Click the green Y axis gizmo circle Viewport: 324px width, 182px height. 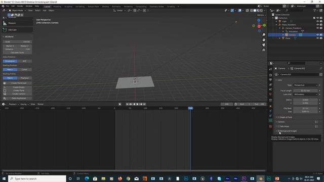[264, 25]
